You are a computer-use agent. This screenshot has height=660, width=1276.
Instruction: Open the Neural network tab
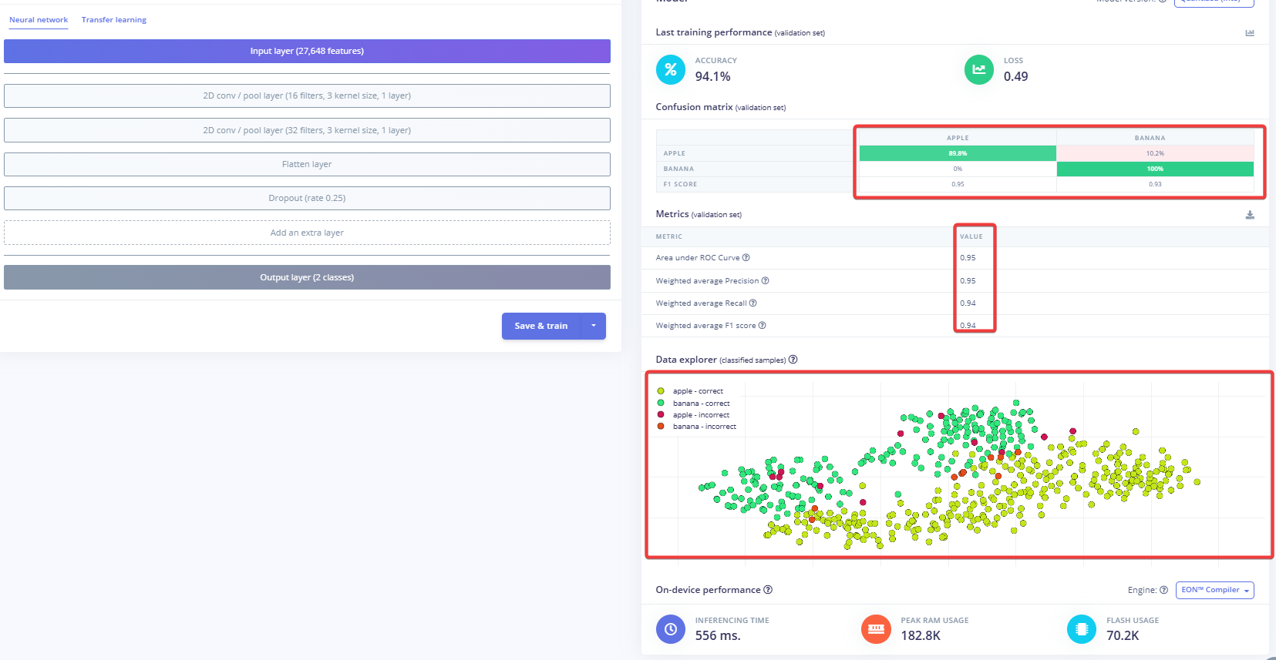pos(39,20)
